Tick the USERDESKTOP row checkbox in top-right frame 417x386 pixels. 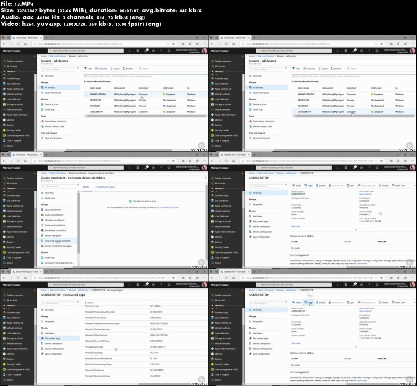click(294, 112)
